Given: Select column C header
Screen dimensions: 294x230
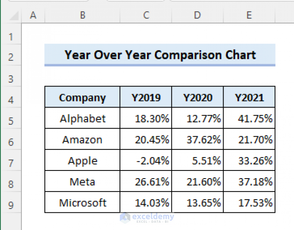Looking at the screenshot, I should (146, 15).
